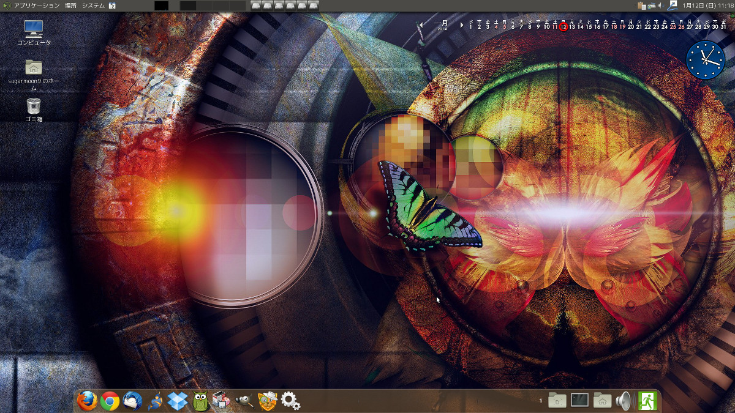
Task: Click day 1 in the calendar strip
Action: coord(470,26)
